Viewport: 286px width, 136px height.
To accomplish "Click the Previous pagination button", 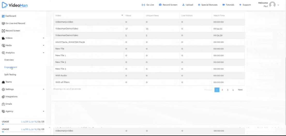I will coord(208,90).
